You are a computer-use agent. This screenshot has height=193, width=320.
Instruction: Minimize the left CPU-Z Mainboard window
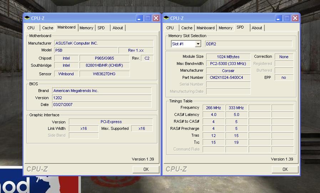tap(139, 18)
